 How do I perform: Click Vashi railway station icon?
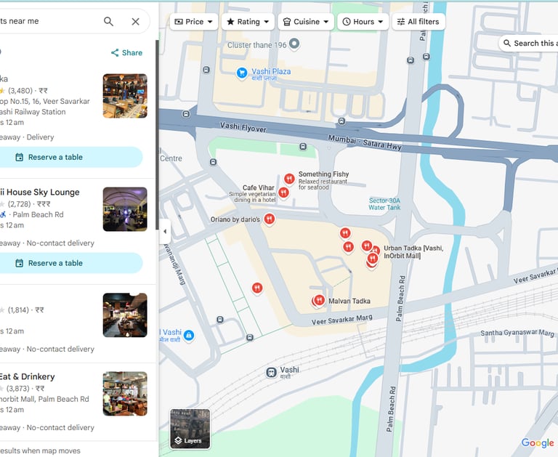coord(272,373)
